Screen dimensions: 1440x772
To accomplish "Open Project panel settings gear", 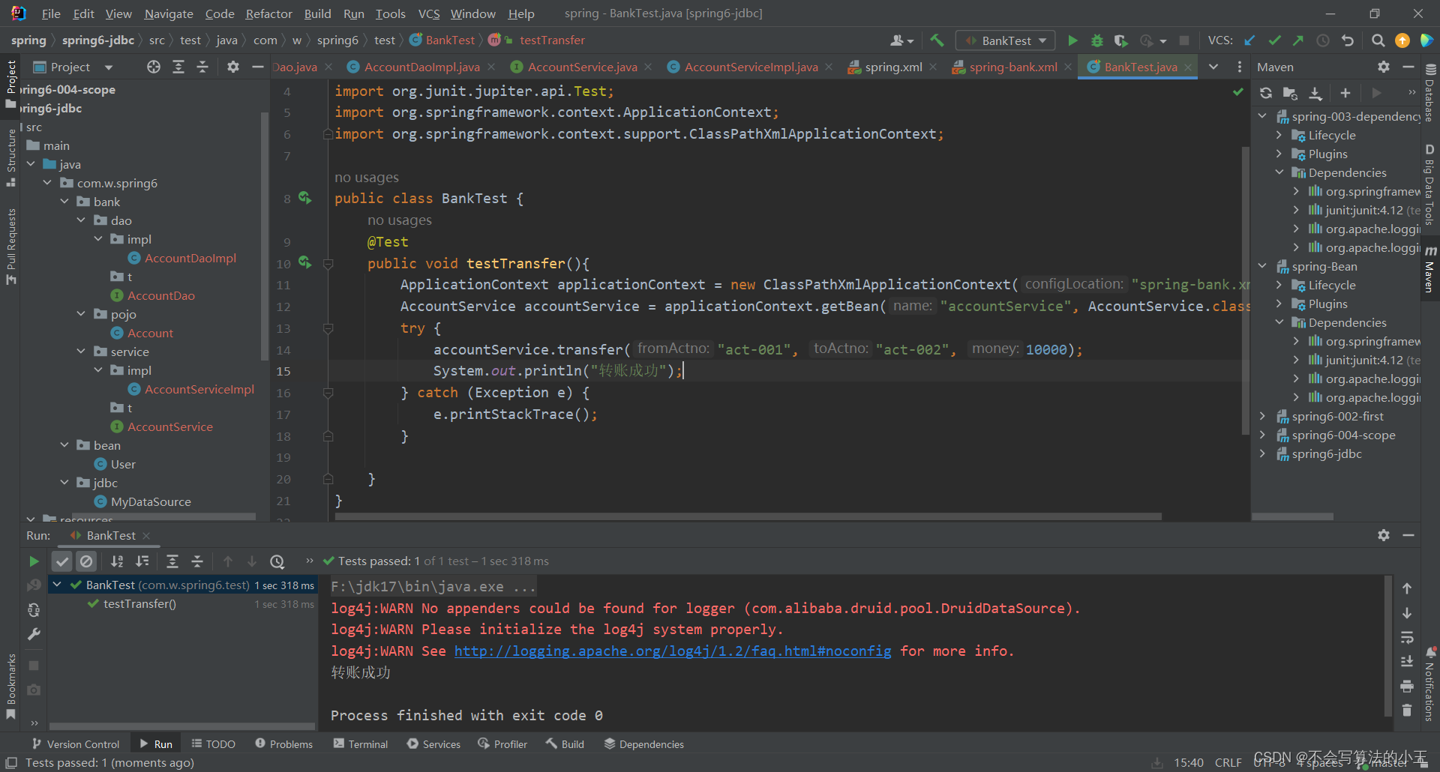I will pos(233,67).
